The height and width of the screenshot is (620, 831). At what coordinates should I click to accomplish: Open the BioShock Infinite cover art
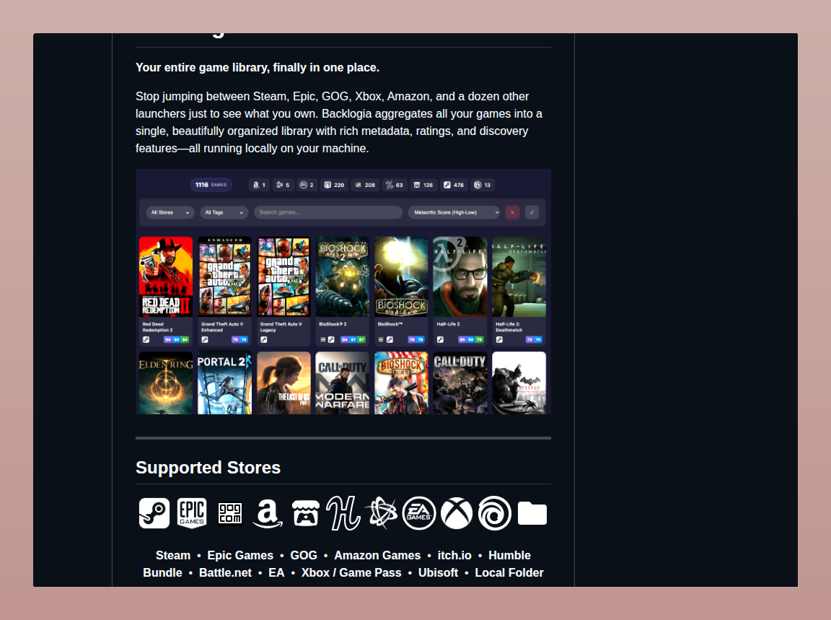(x=401, y=383)
